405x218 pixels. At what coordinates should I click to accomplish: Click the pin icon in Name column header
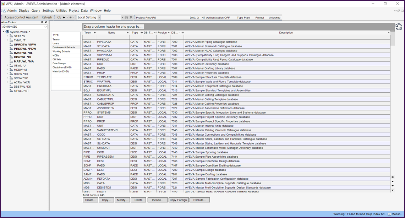pos(128,33)
